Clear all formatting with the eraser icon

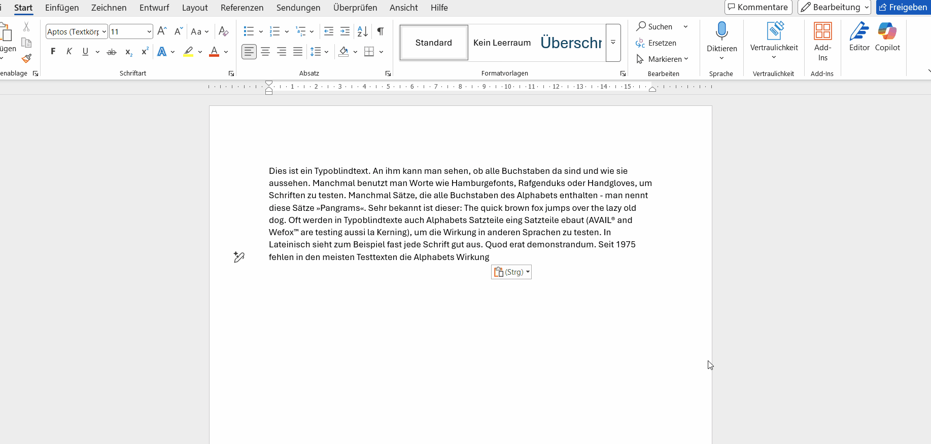click(223, 31)
